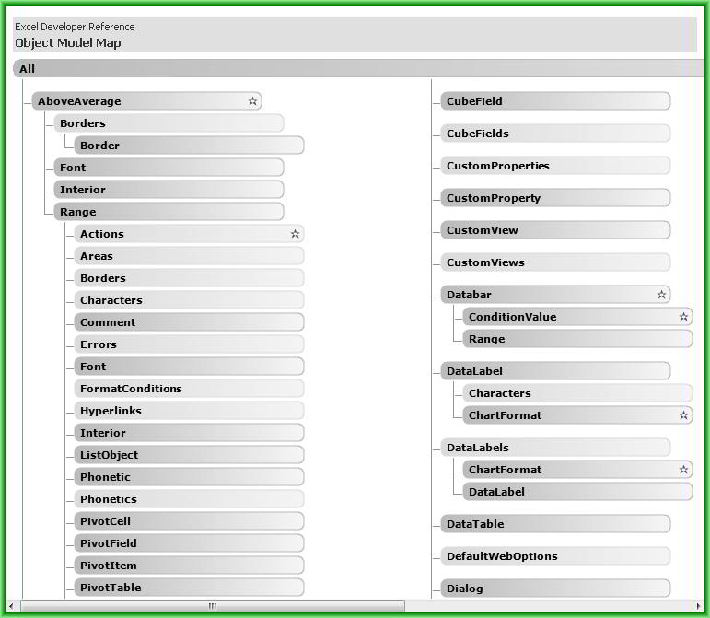The width and height of the screenshot is (710, 618).
Task: Open the Errors entry
Action: [189, 344]
